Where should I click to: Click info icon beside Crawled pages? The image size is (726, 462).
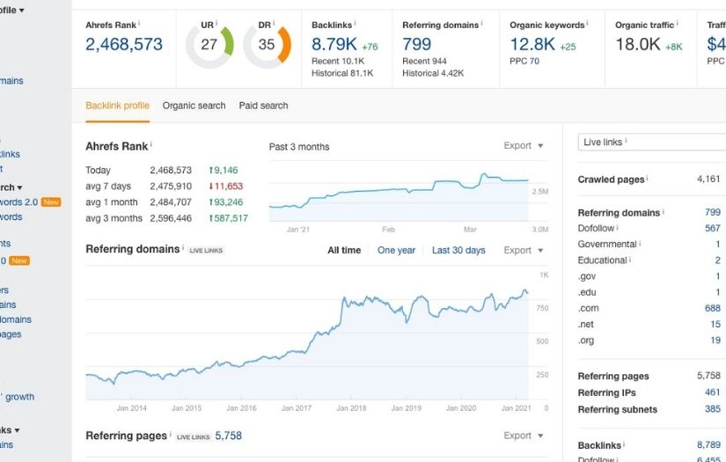point(648,179)
